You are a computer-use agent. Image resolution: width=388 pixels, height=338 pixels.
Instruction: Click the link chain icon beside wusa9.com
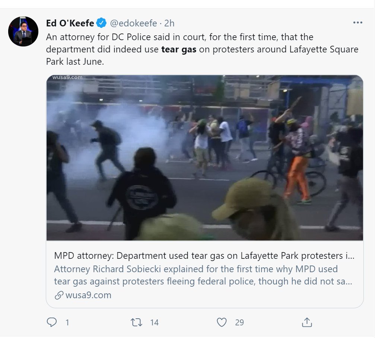(59, 295)
